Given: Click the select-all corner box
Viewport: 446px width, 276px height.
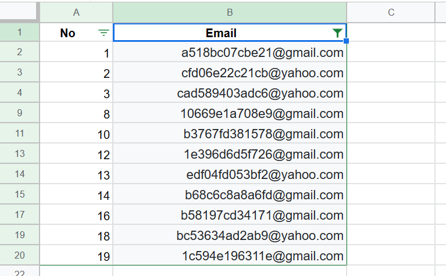Looking at the screenshot, I should pyautogui.click(x=18, y=12).
